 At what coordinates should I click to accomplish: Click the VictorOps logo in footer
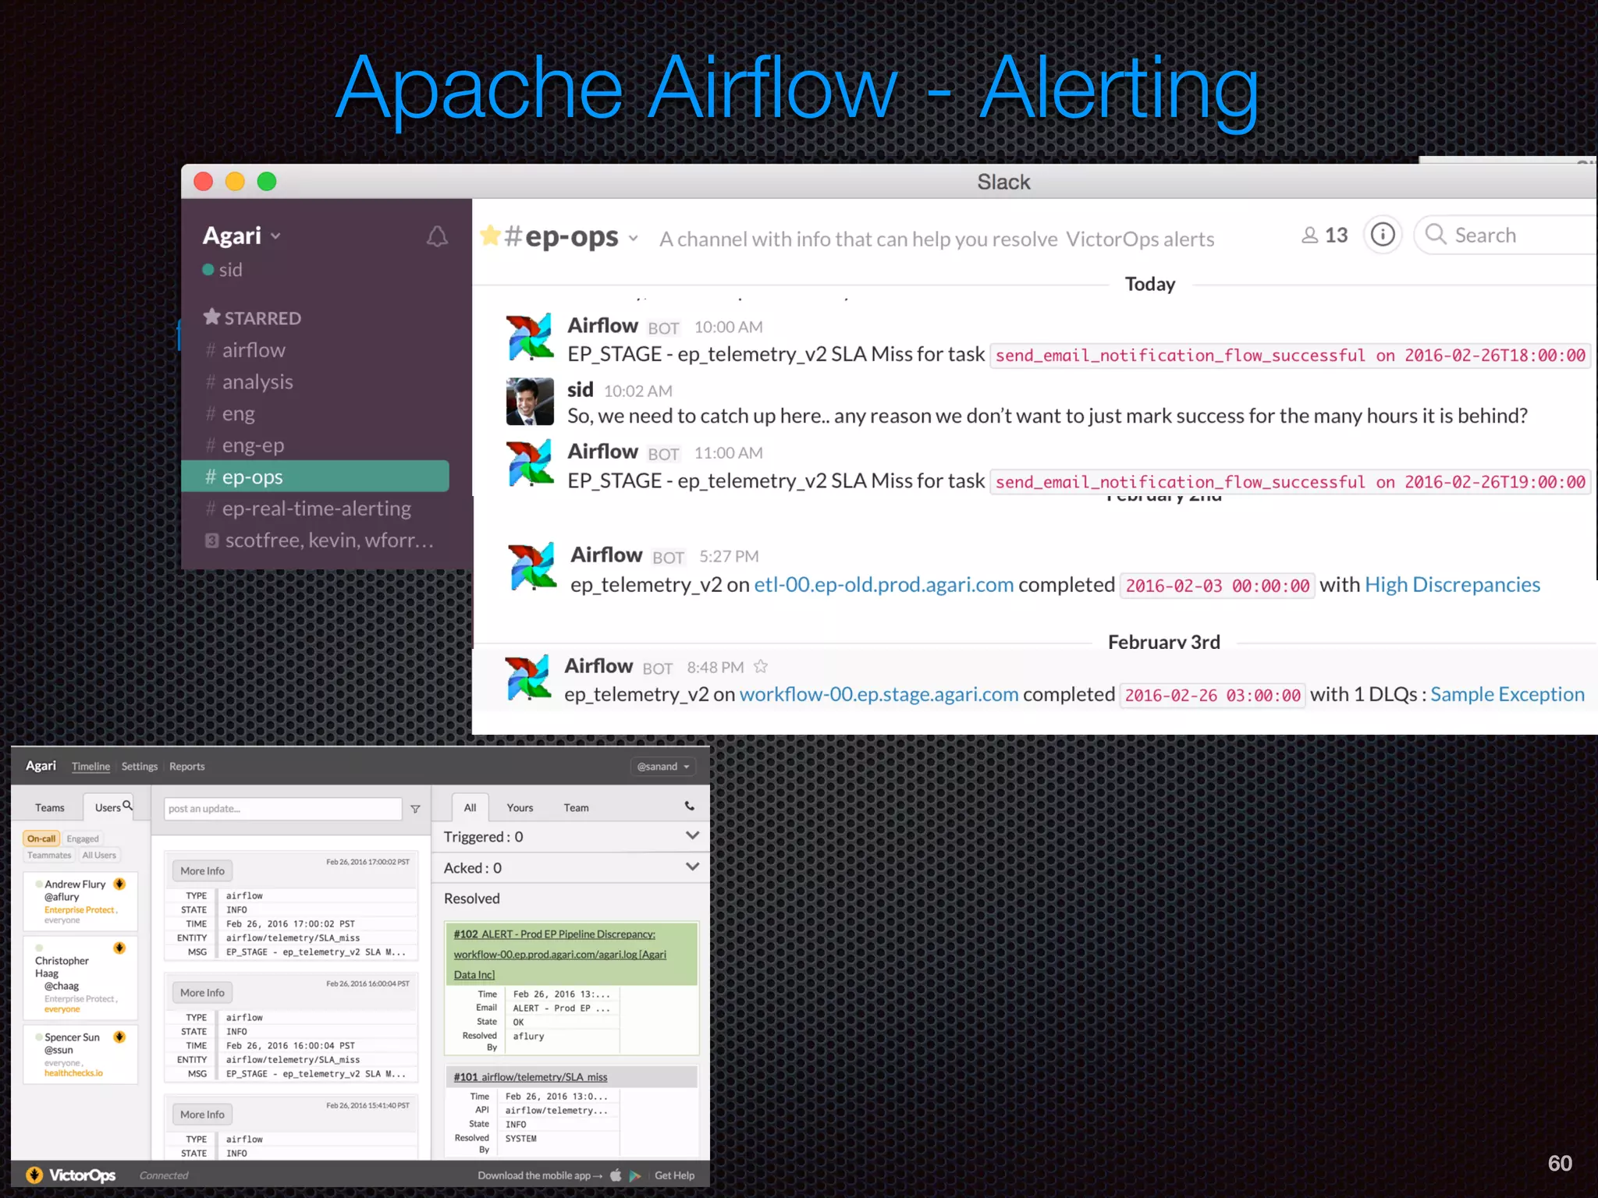pyautogui.click(x=71, y=1175)
